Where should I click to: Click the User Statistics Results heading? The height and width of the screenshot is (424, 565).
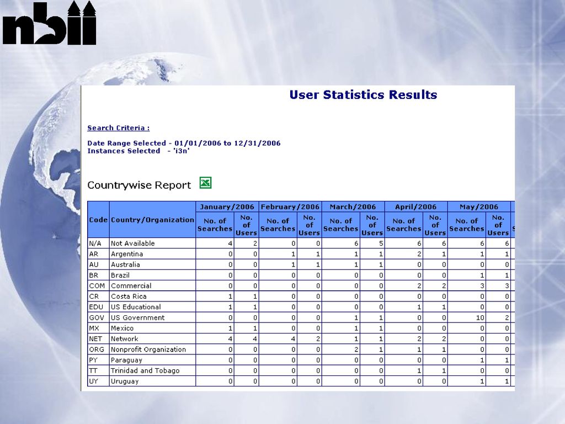coord(363,95)
